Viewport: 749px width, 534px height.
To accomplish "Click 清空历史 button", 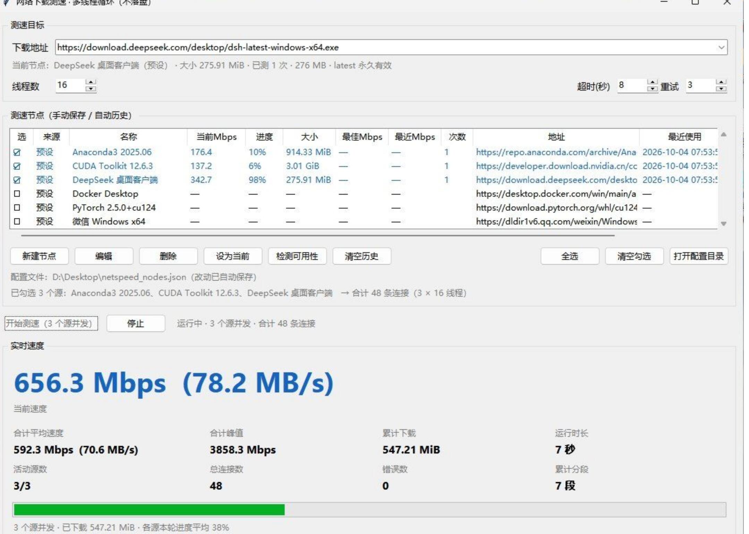I will click(x=362, y=256).
